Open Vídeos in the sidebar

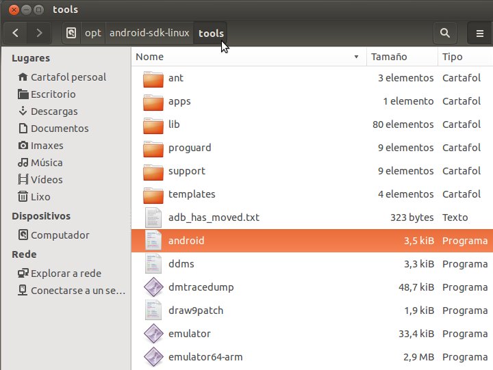click(x=40, y=180)
